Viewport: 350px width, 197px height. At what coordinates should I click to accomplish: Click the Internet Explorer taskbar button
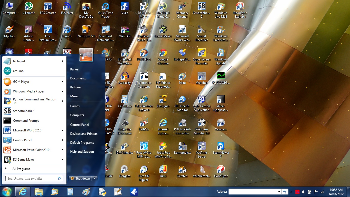23,192
